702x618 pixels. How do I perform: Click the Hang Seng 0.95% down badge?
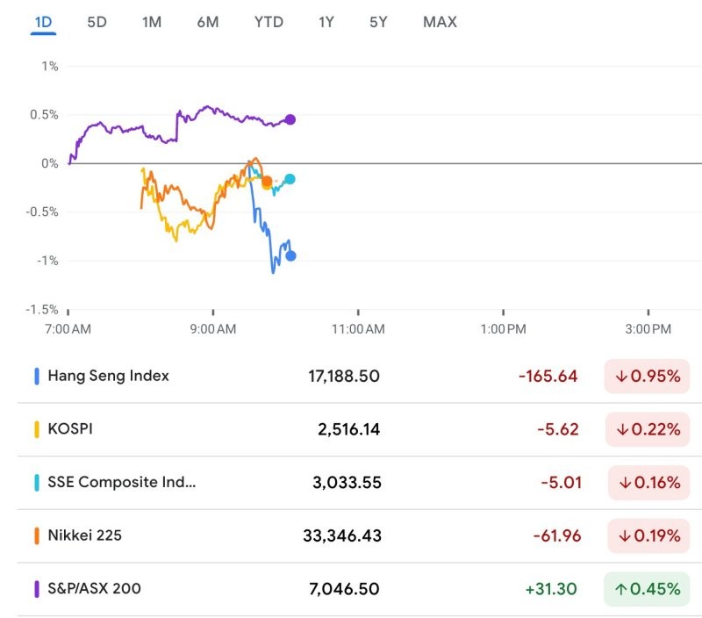click(647, 377)
